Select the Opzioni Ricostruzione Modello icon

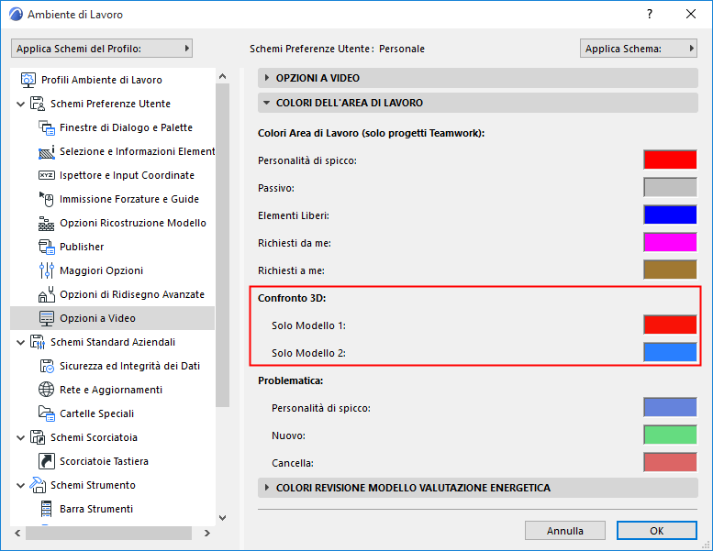[47, 223]
